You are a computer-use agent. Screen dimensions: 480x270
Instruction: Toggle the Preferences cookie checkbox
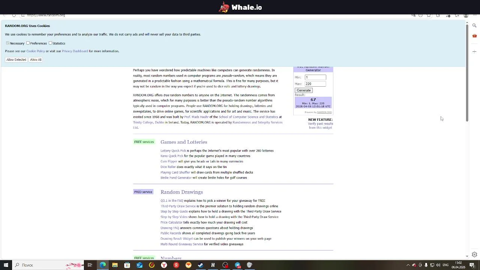[28, 43]
